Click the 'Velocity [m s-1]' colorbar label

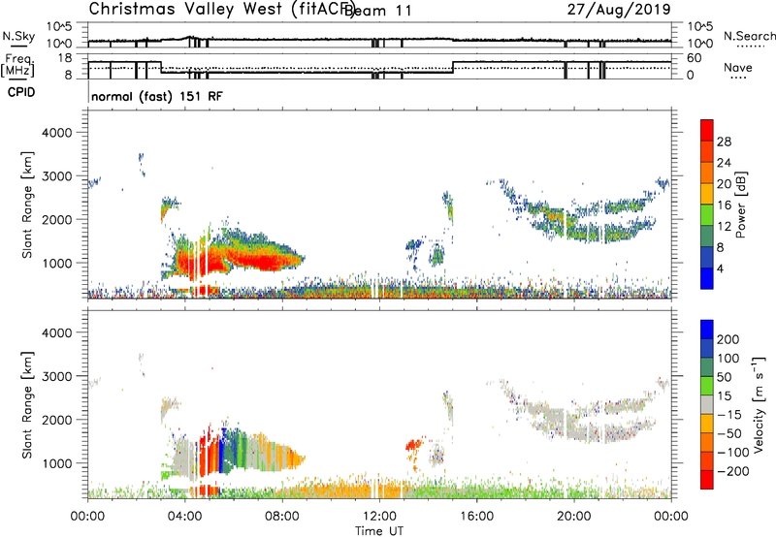coord(759,404)
